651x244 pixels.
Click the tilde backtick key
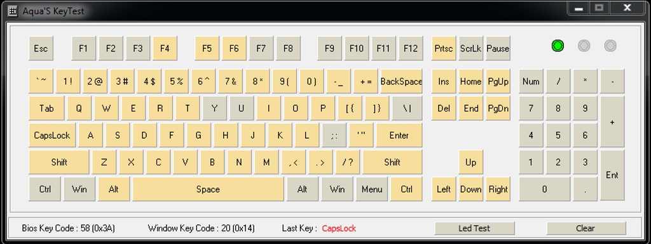click(x=41, y=82)
